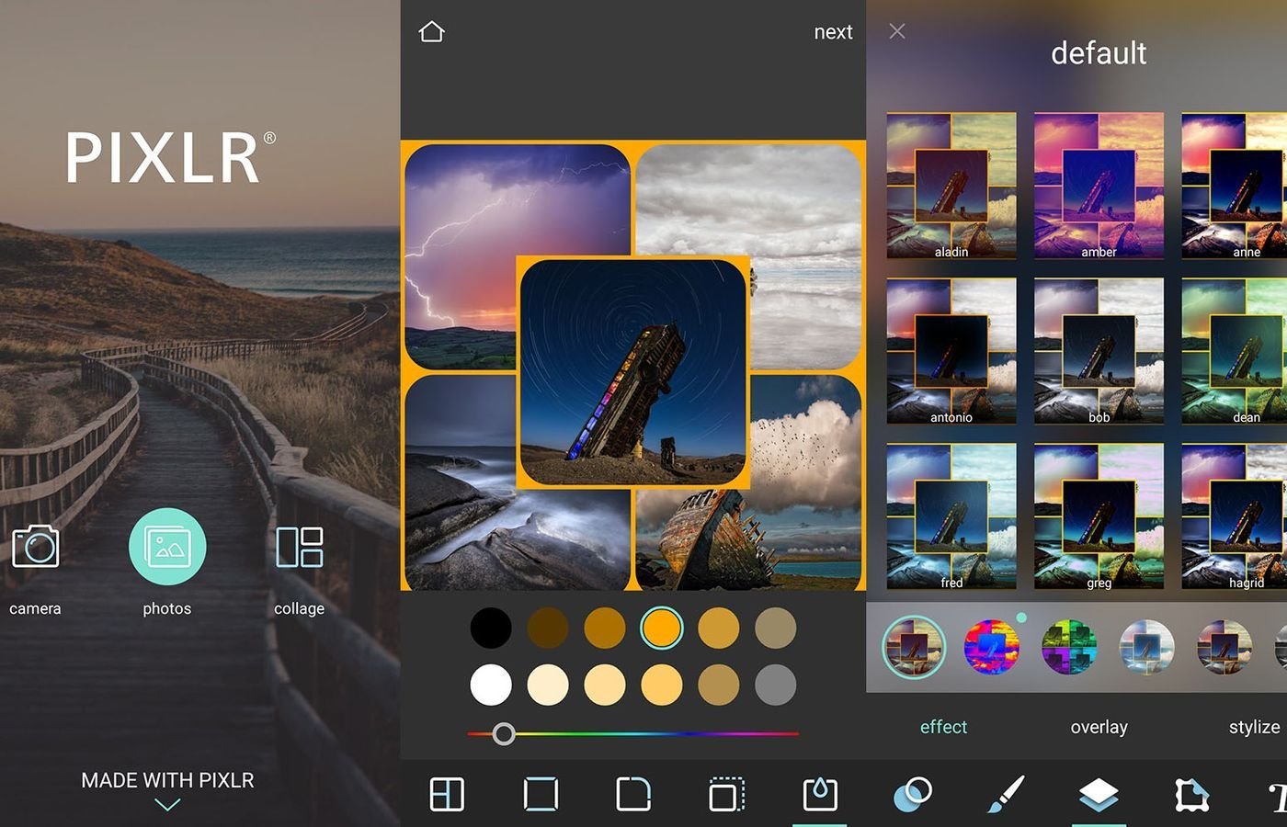
Task: Close the default effects panel
Action: [x=897, y=31]
